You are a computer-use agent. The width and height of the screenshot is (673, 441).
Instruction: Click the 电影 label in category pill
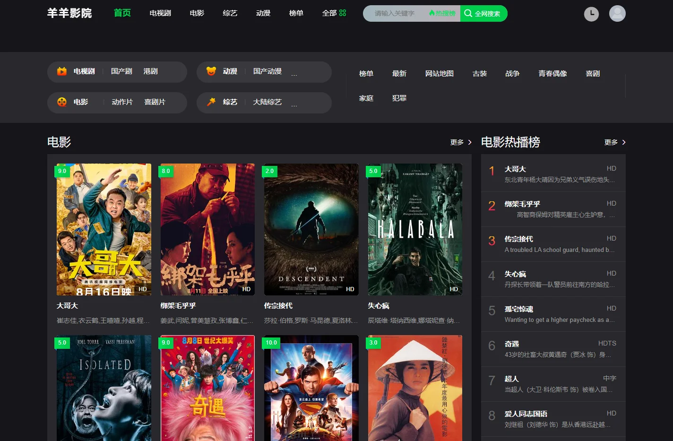pyautogui.click(x=81, y=102)
